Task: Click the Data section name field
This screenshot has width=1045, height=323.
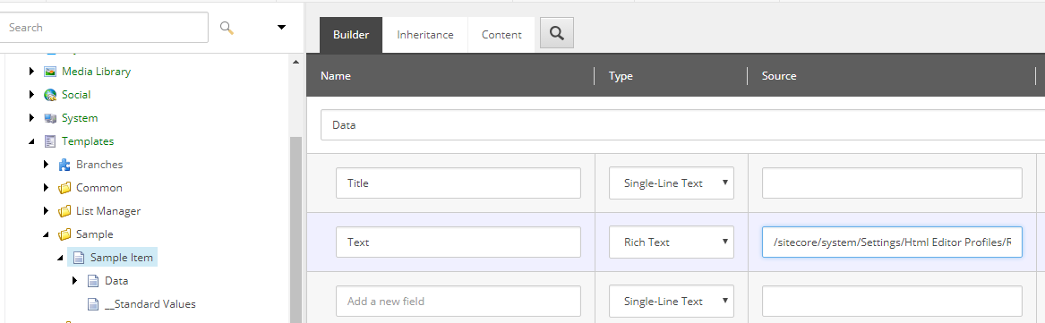Action: (682, 124)
